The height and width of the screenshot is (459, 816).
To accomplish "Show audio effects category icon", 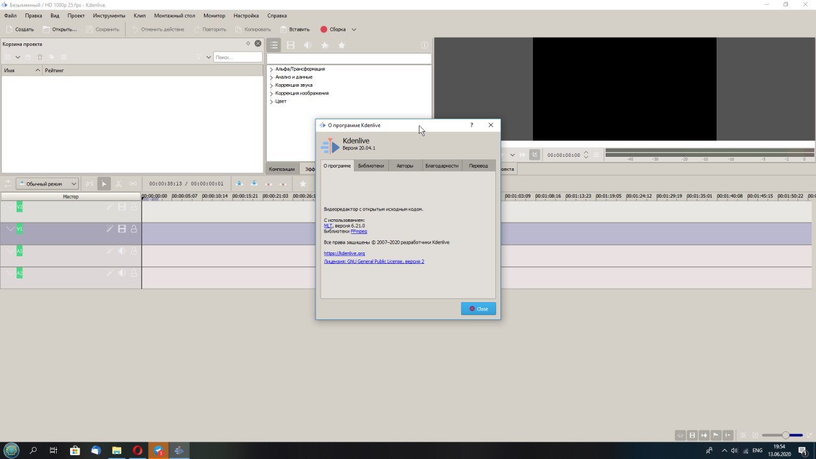I will coord(308,45).
